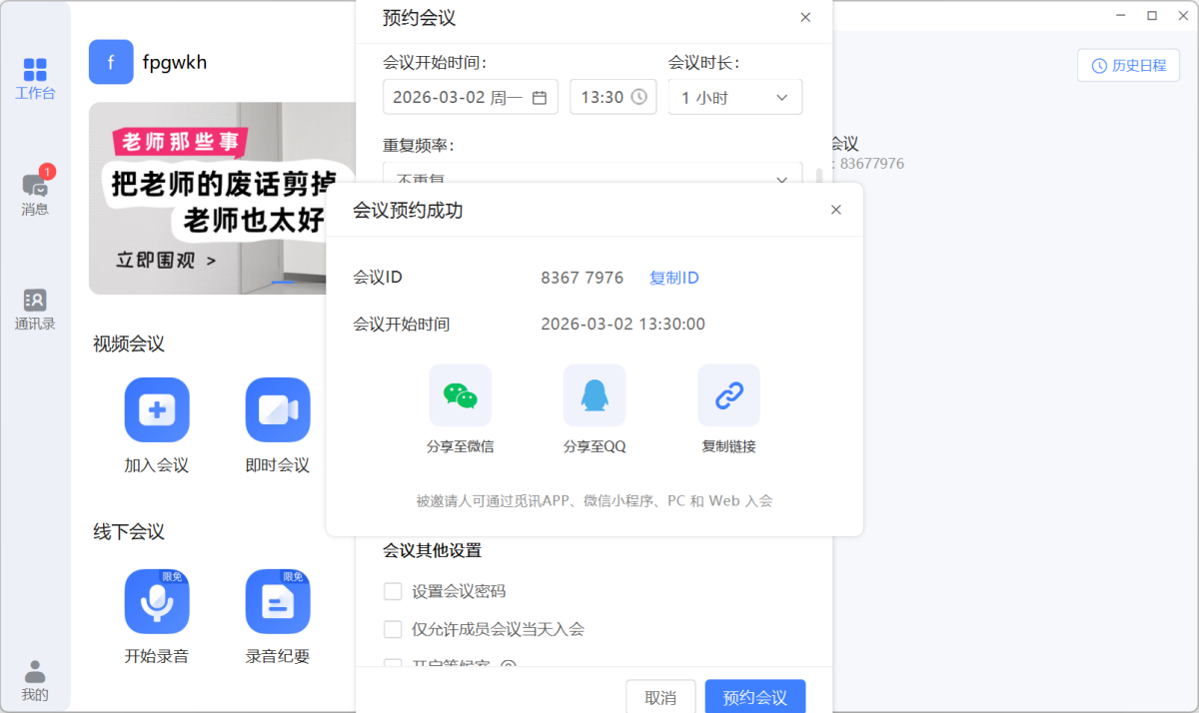Click the start recording microphone icon
Viewport: 1199px width, 713px height.
[157, 601]
